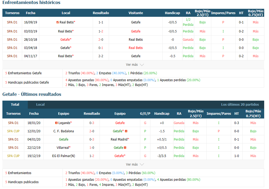
Task: Click 'Fecha' header in Getafe results table
Action: [34, 114]
